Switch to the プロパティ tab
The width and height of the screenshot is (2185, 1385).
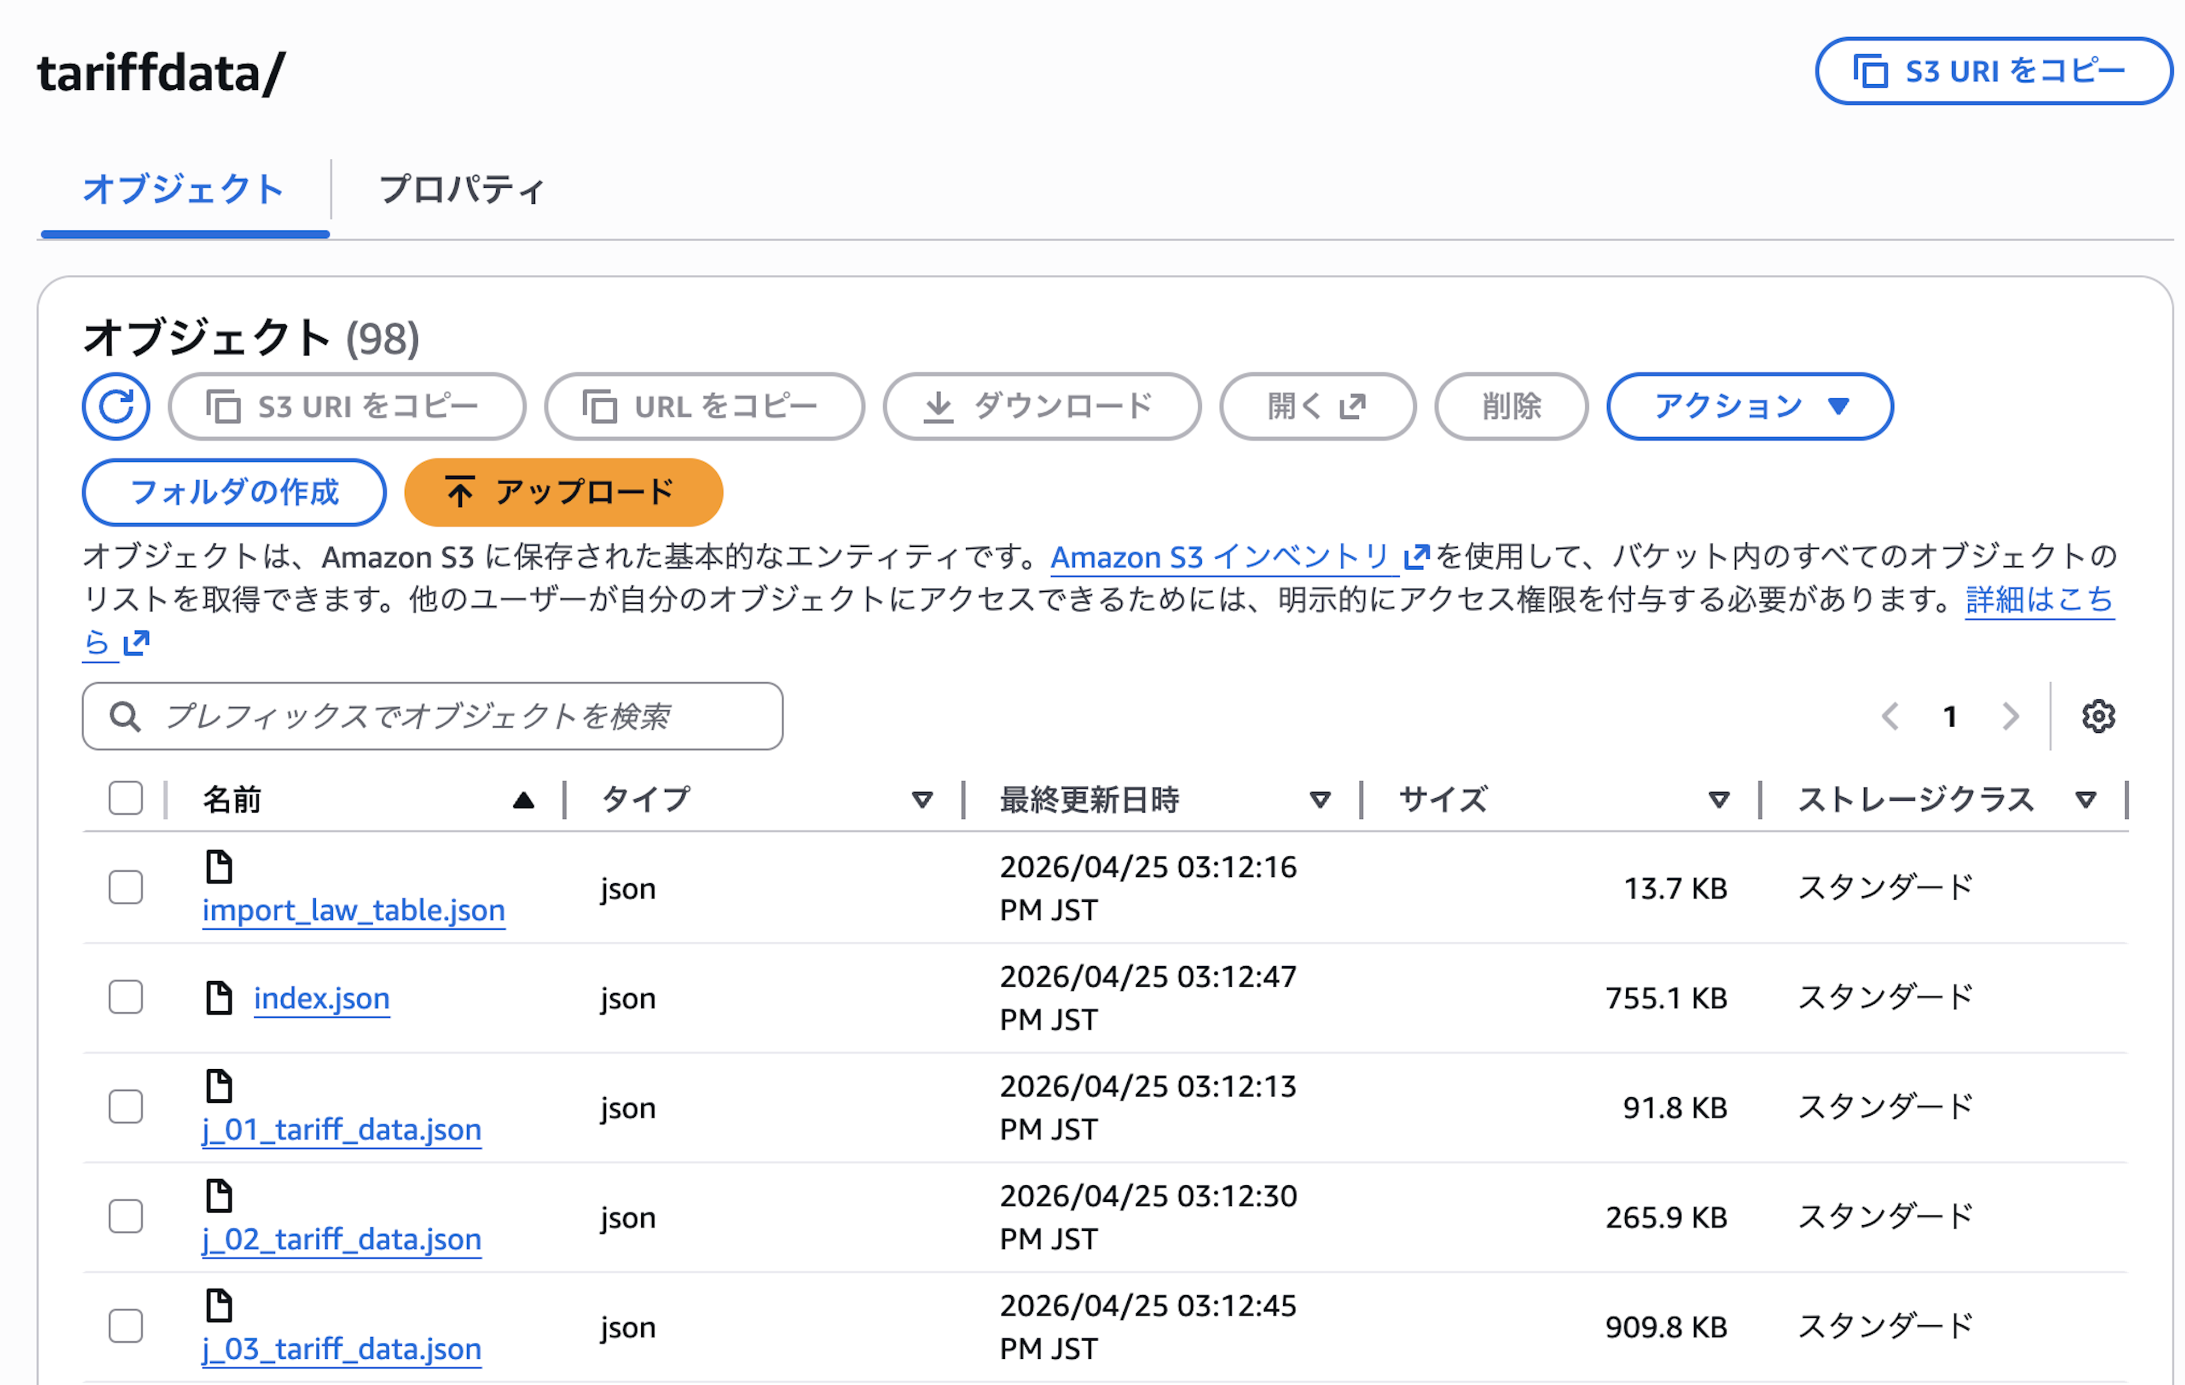461,189
